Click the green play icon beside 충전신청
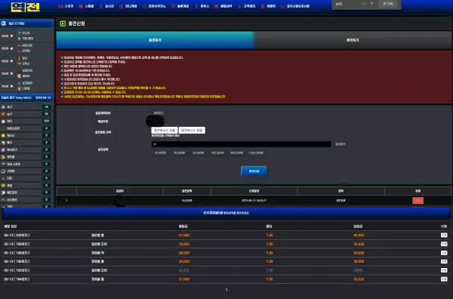453x299 pixels. coord(63,23)
